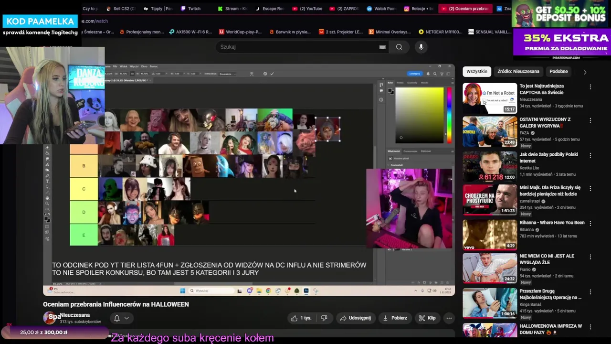Switch to the Stream - K browser tab
Viewport: 611px width, 344px height.
tap(232, 9)
